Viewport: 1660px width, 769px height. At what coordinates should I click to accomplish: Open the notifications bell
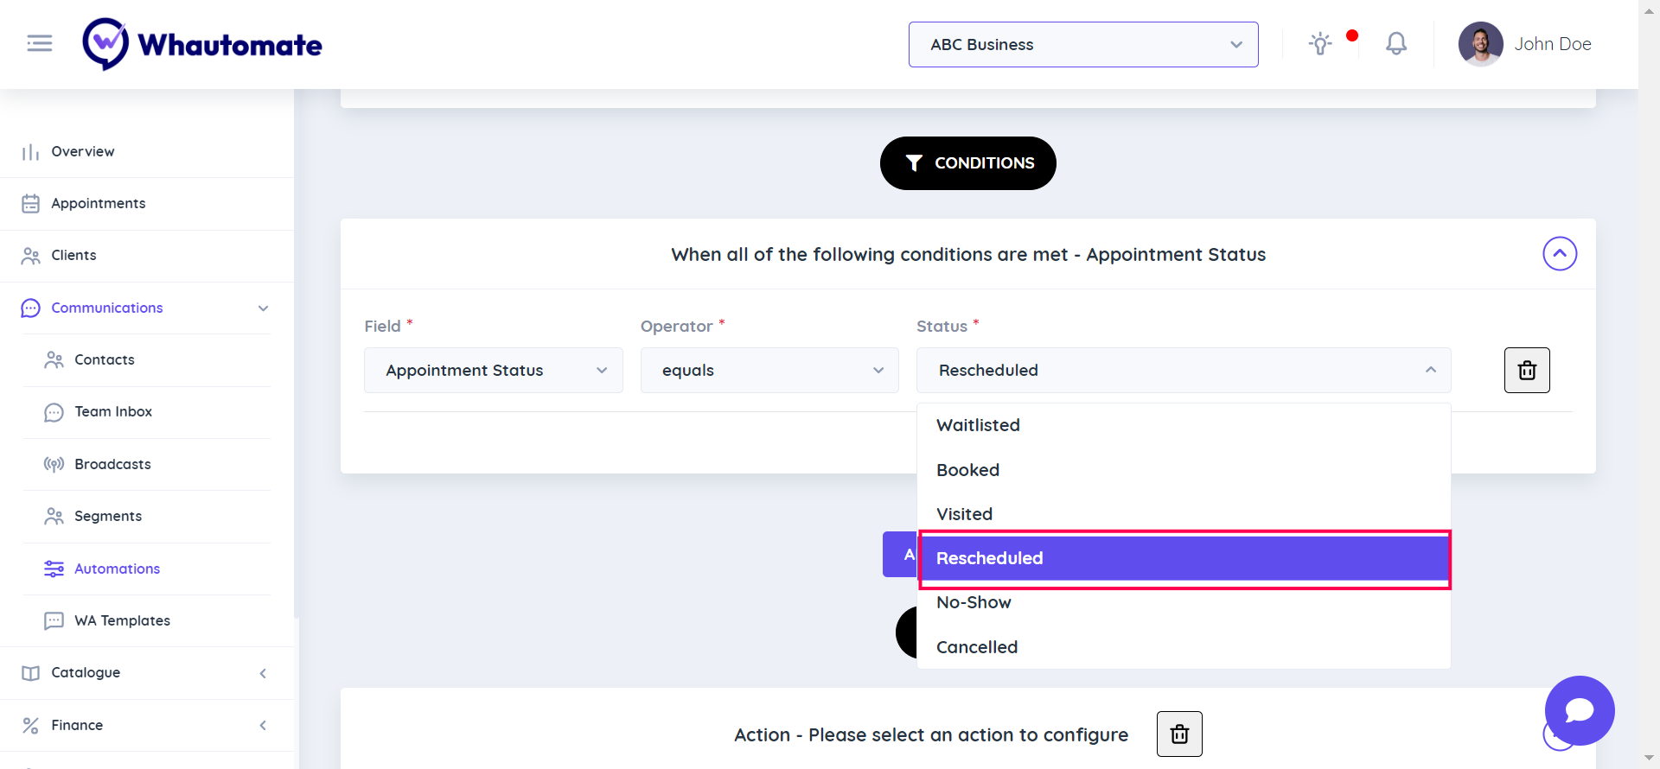point(1395,44)
